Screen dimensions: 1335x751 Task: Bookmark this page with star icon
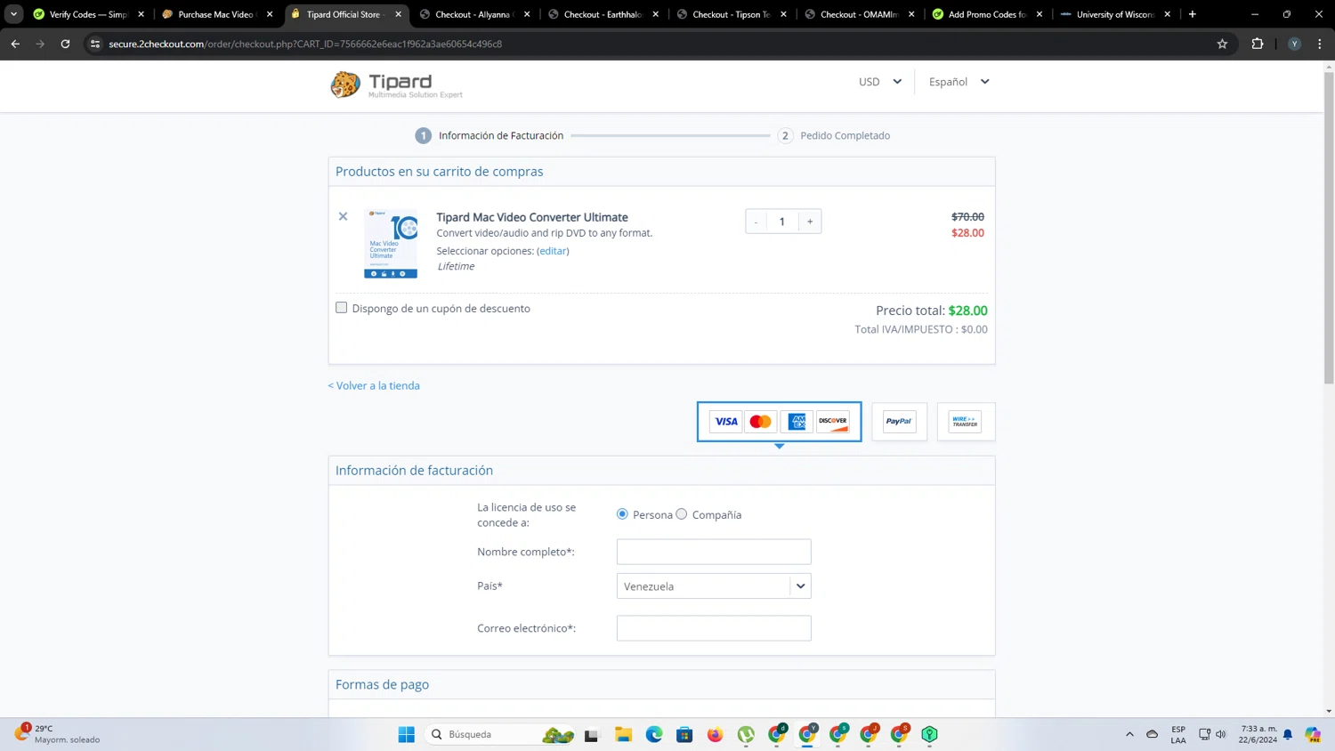[1222, 44]
